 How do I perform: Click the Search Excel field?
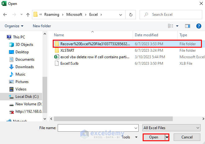tap(171, 15)
